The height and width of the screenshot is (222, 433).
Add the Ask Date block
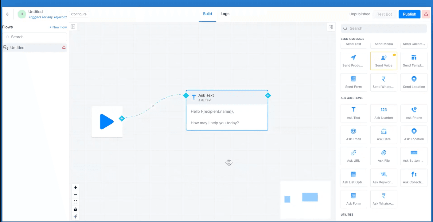pyautogui.click(x=384, y=135)
